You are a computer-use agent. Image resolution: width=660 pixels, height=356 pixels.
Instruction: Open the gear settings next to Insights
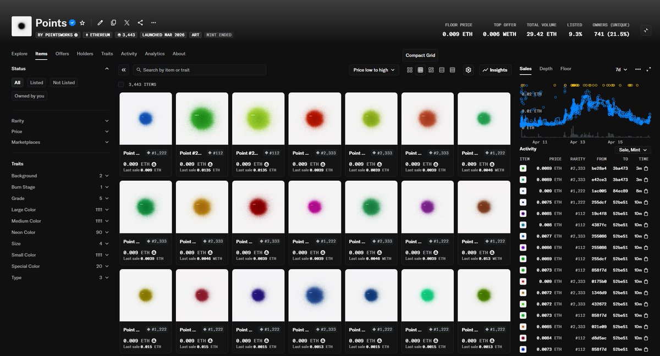pos(469,70)
